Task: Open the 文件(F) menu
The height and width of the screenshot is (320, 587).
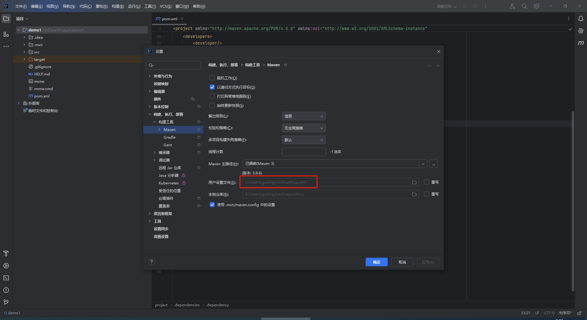Action: [21, 6]
